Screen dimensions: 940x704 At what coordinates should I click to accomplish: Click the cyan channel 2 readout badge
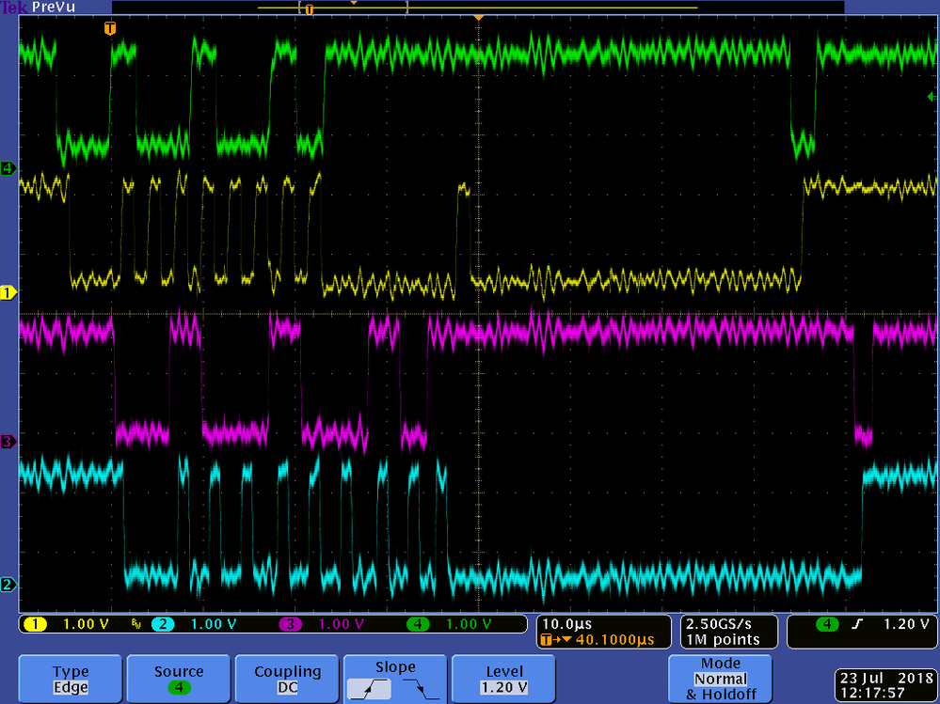point(163,624)
